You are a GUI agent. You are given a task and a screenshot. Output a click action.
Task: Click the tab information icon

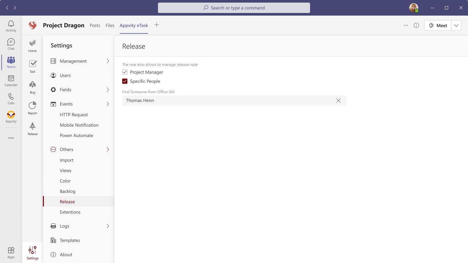(x=416, y=25)
